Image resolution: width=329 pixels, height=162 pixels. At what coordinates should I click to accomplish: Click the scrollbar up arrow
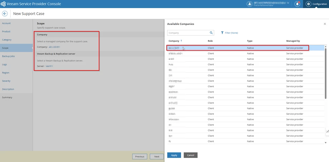point(326,46)
